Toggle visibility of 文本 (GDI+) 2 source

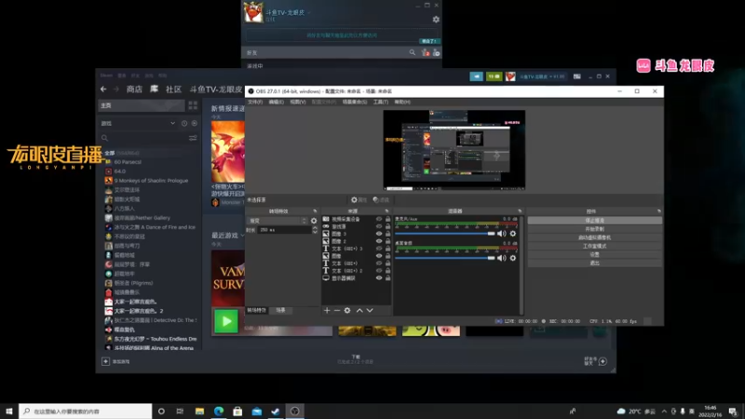(x=379, y=271)
